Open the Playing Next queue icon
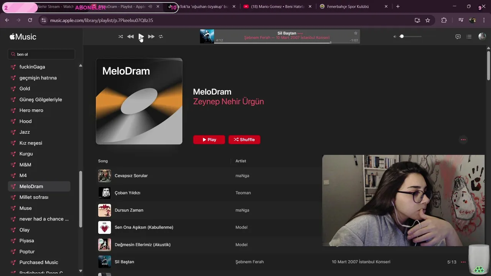 [469, 37]
